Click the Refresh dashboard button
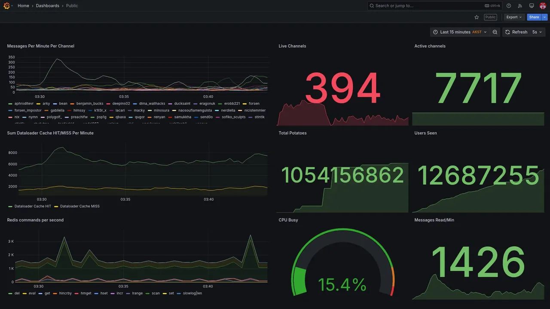Viewport: 550px width, 309px height. [516, 32]
